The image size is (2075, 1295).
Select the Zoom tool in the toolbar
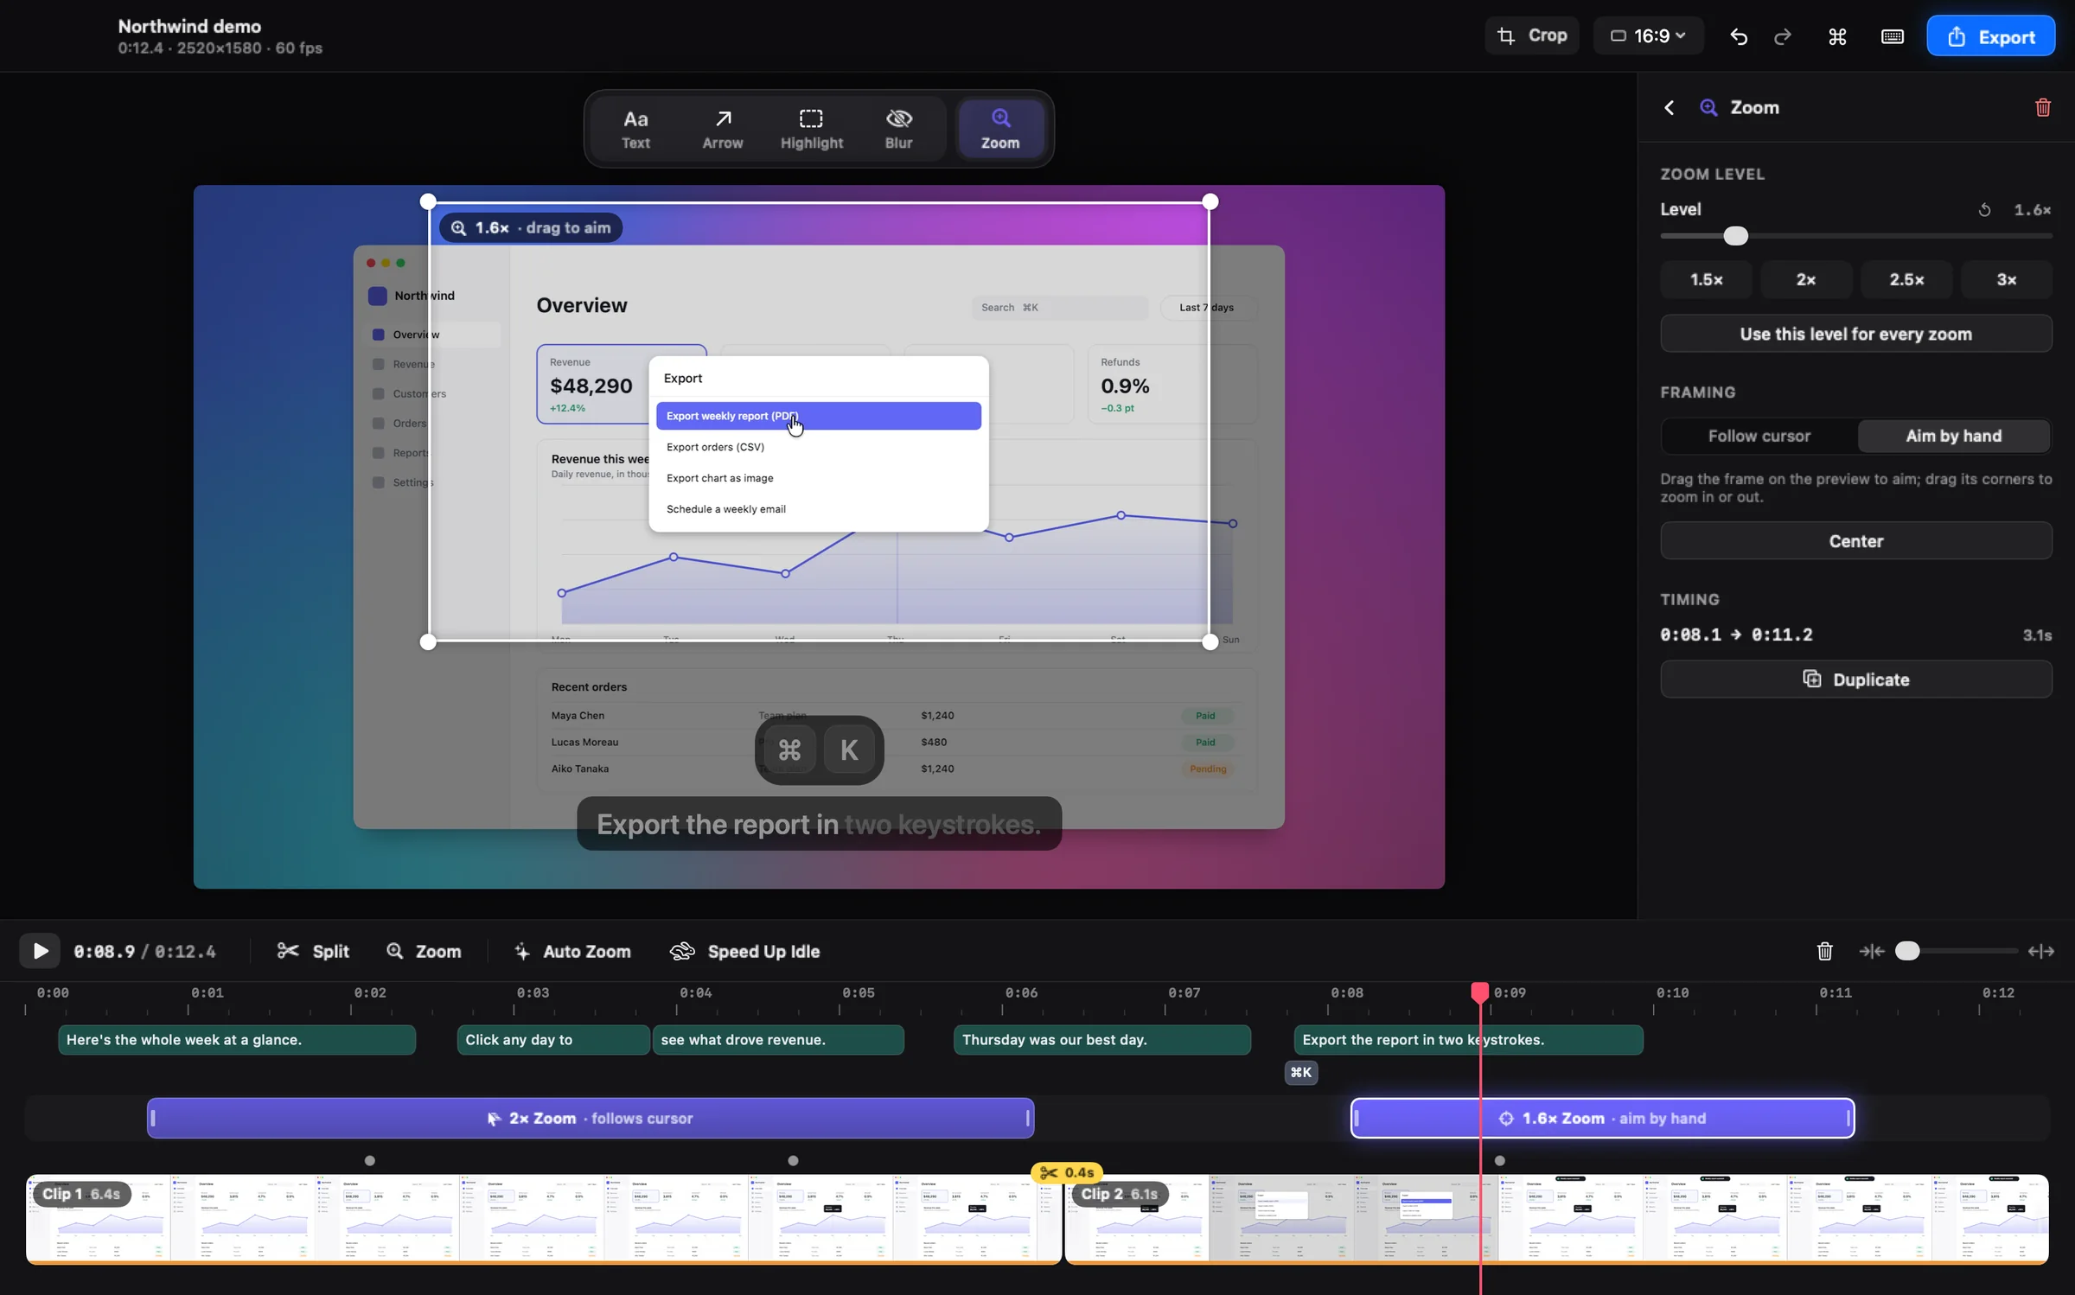1000,129
